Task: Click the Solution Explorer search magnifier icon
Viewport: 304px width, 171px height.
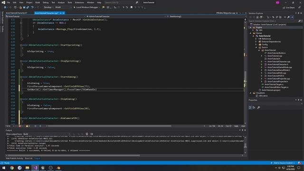Action: [300, 21]
